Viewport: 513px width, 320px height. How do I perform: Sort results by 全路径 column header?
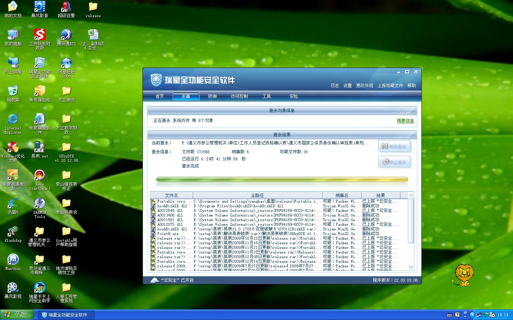click(x=257, y=195)
